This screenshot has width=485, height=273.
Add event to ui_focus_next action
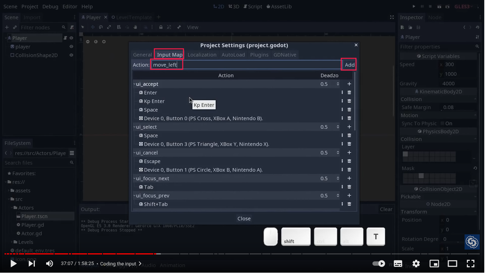(349, 178)
